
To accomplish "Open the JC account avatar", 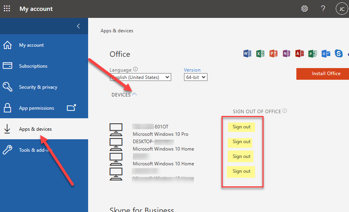I will 342,9.
